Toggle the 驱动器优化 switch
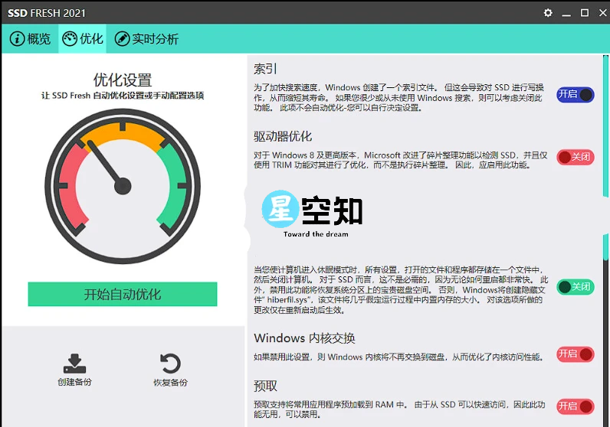The width and height of the screenshot is (610, 427). tap(575, 157)
